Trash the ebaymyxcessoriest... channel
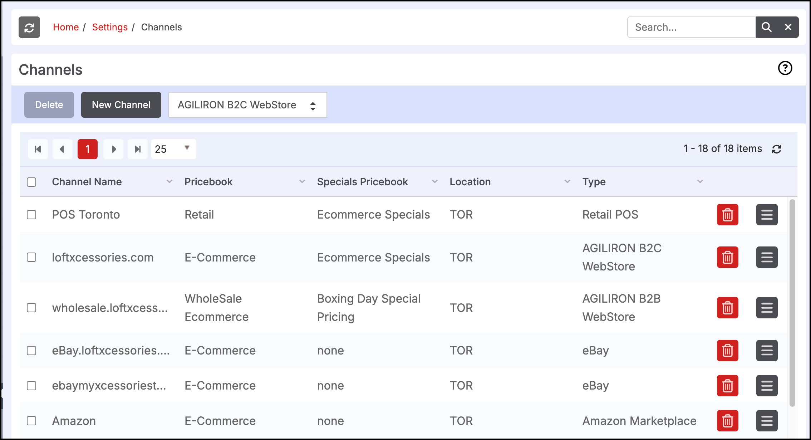 [728, 386]
